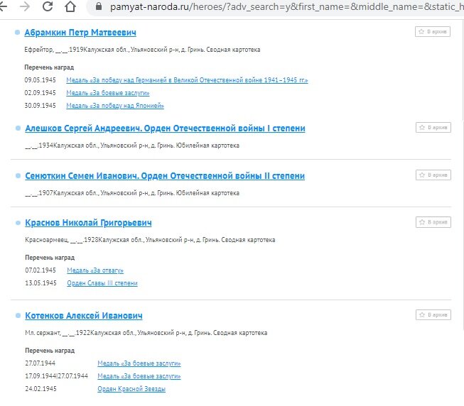Screen dimensions: 464x406
Task: Reload the page with the refresh icon
Action: tap(48, 6)
